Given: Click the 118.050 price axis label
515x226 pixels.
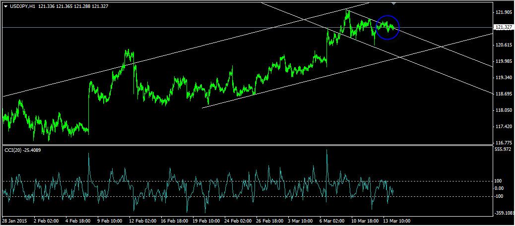Looking at the screenshot, I should click(x=504, y=110).
